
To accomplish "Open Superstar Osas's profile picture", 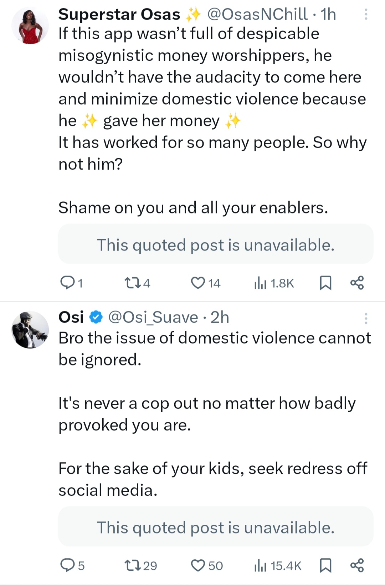I will click(x=30, y=26).
